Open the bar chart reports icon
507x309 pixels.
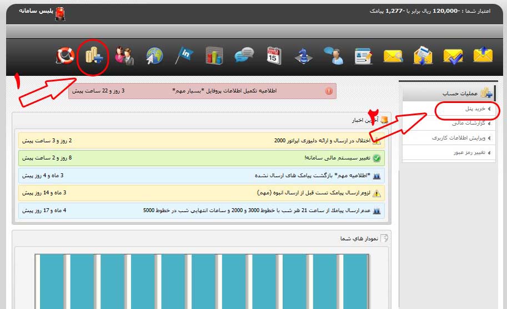[214, 56]
